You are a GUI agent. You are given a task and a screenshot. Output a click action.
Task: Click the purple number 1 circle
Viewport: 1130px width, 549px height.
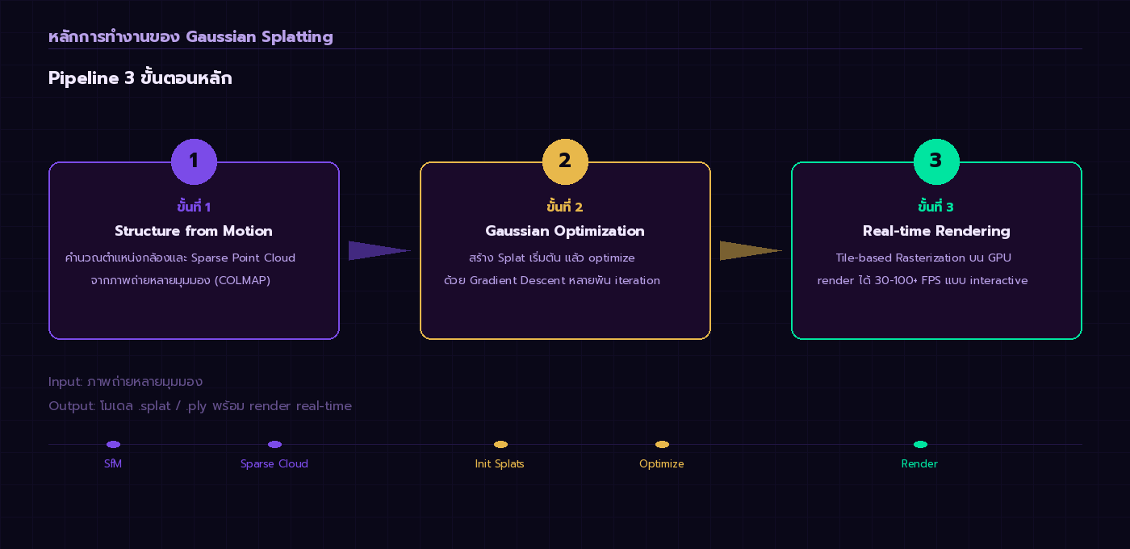click(194, 161)
